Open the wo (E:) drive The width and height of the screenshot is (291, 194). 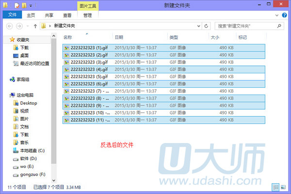[x=27, y=166]
